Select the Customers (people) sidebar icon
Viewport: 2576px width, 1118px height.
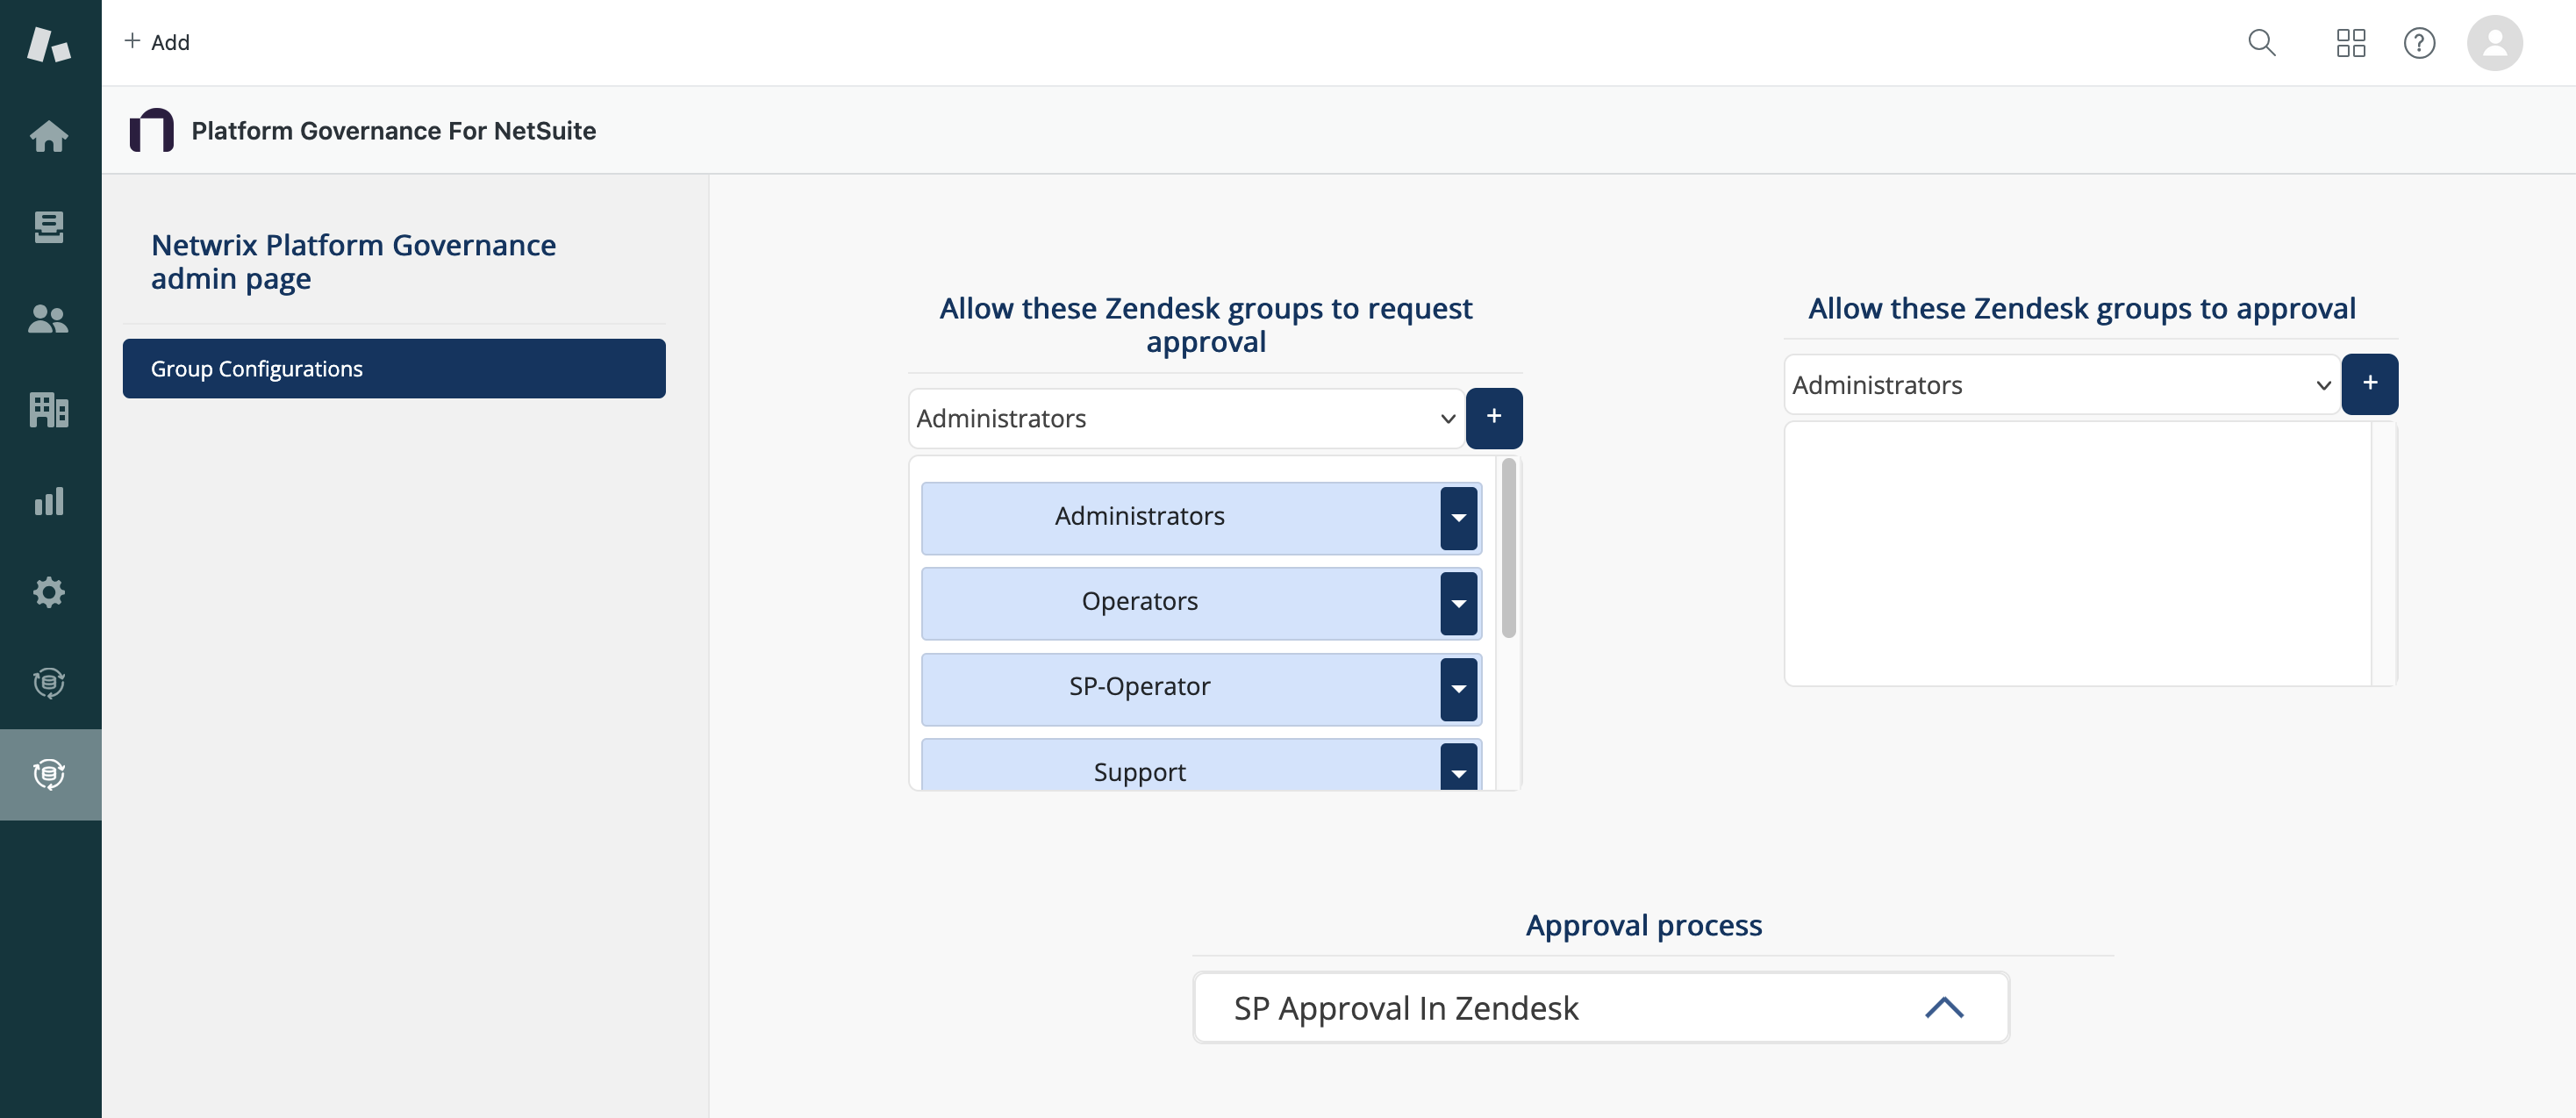(x=49, y=319)
